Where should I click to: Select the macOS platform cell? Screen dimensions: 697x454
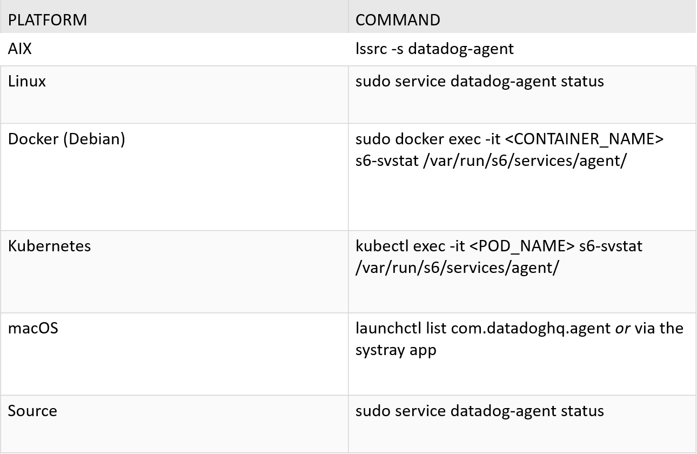click(33, 328)
